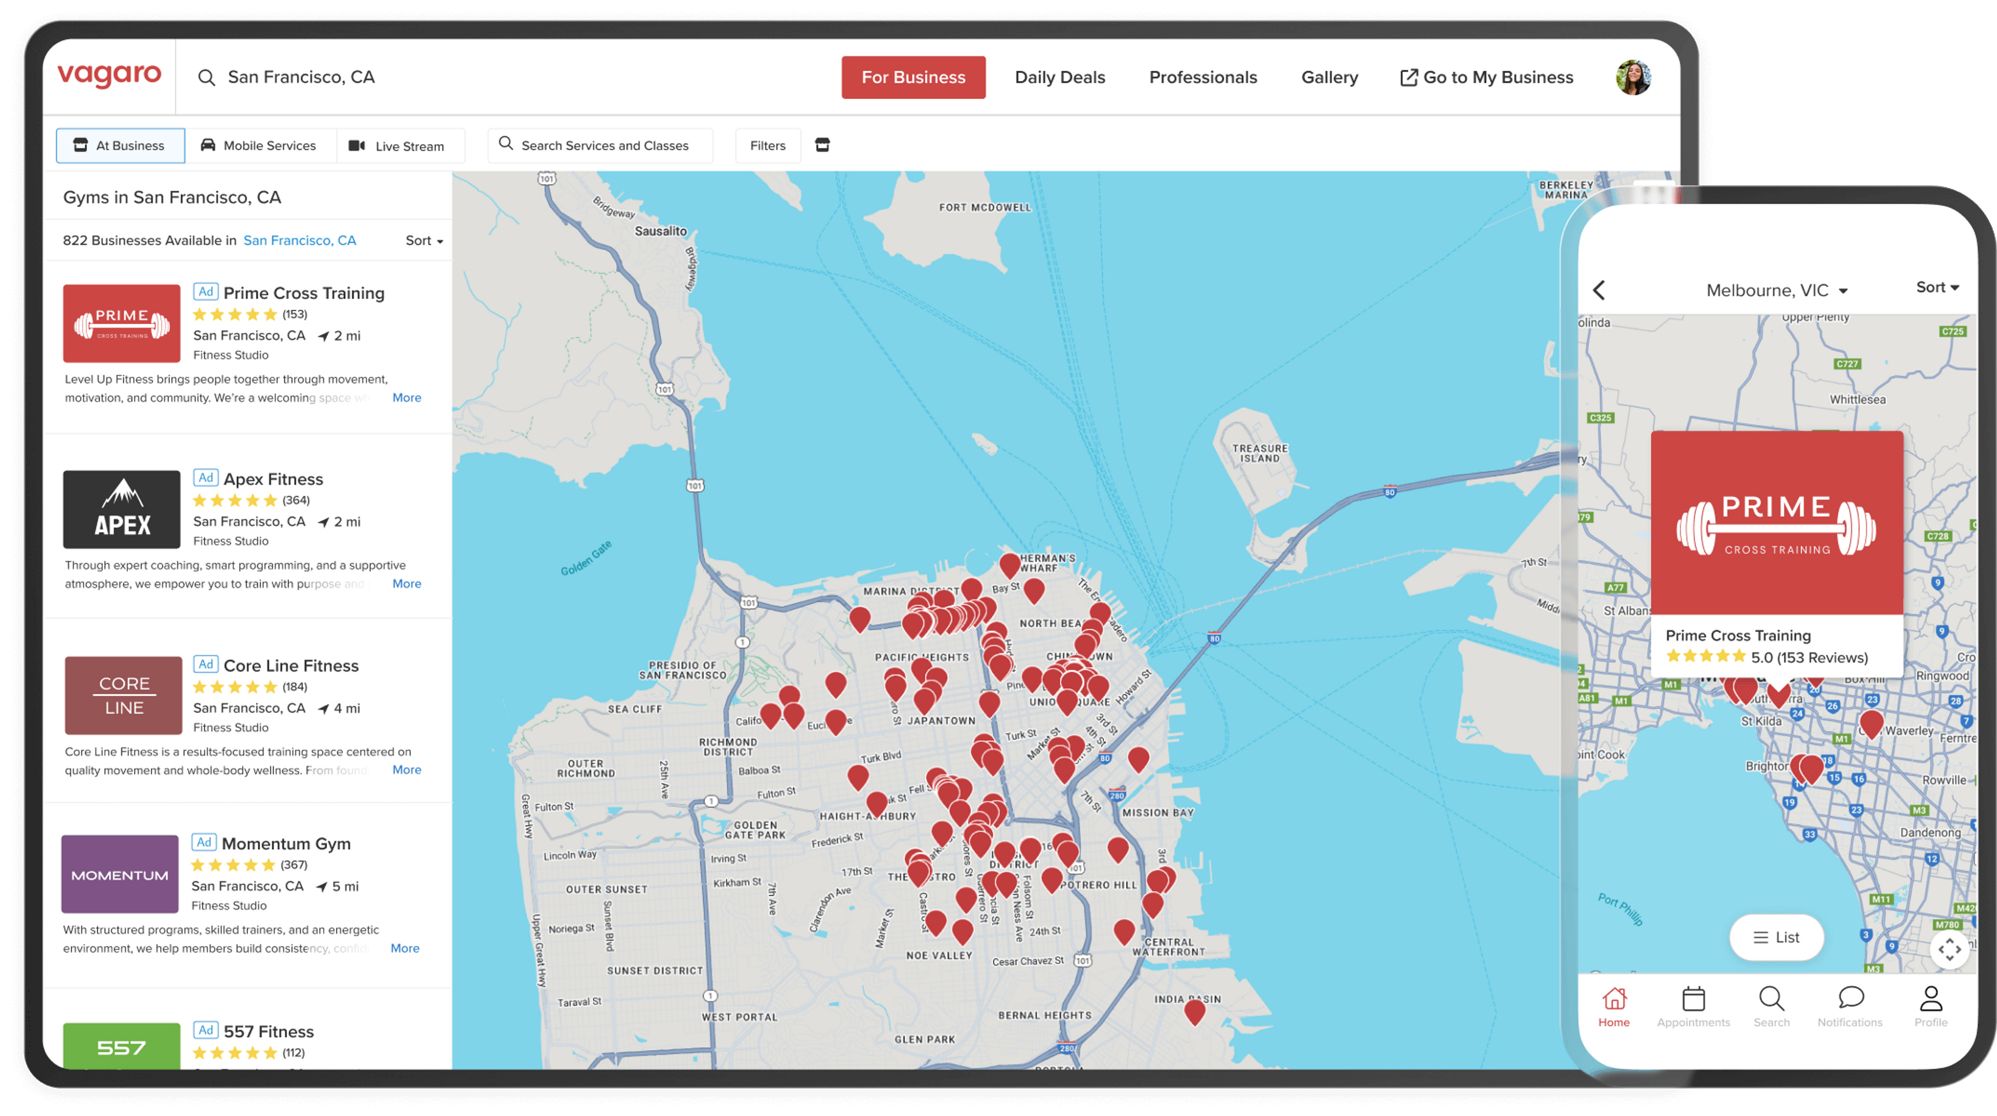Open the Sort dropdown on mobile

tap(1937, 287)
